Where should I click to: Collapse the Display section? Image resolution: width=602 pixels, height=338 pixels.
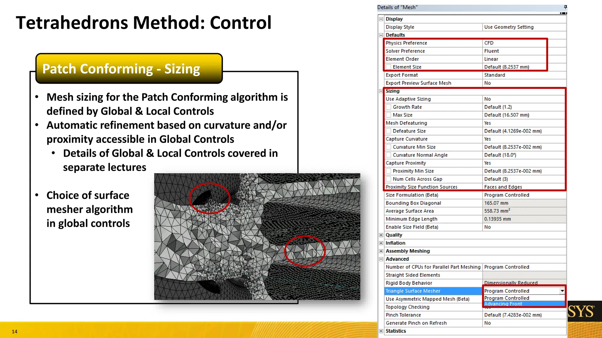(381, 19)
